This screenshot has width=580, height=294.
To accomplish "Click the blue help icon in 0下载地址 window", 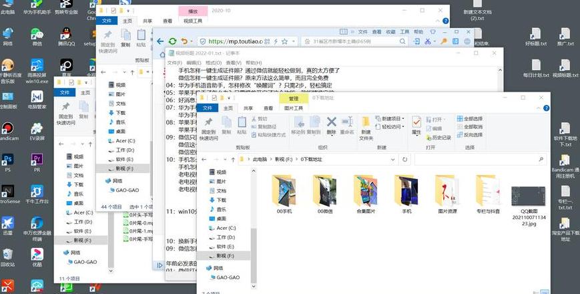I will coord(546,108).
